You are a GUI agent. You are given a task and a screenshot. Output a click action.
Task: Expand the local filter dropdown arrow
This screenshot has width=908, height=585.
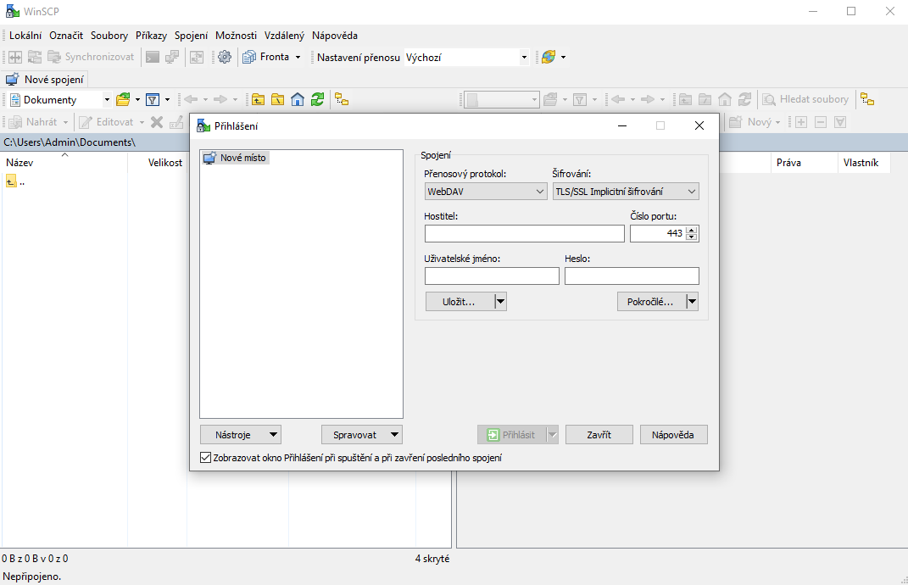(x=167, y=100)
